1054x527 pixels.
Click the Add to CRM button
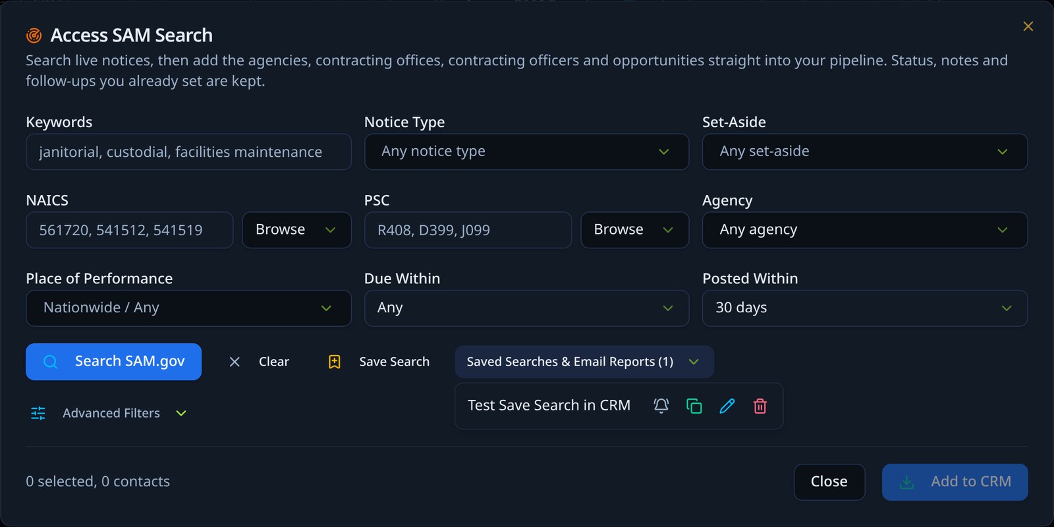[955, 482]
